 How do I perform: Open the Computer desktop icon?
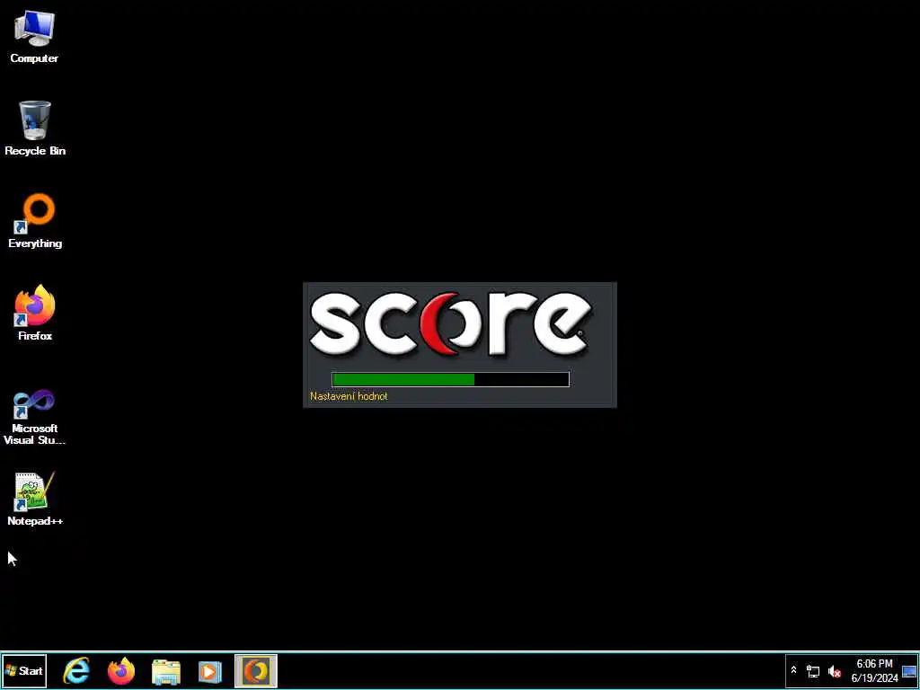pyautogui.click(x=34, y=37)
